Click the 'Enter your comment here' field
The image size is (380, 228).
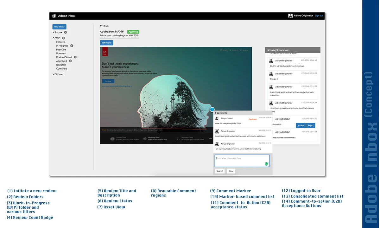point(239,161)
